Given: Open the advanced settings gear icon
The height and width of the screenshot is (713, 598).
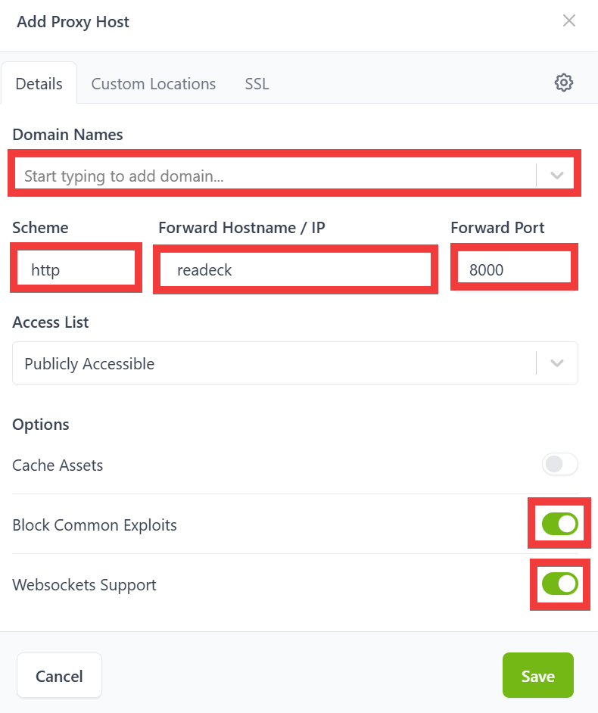Looking at the screenshot, I should [x=564, y=83].
